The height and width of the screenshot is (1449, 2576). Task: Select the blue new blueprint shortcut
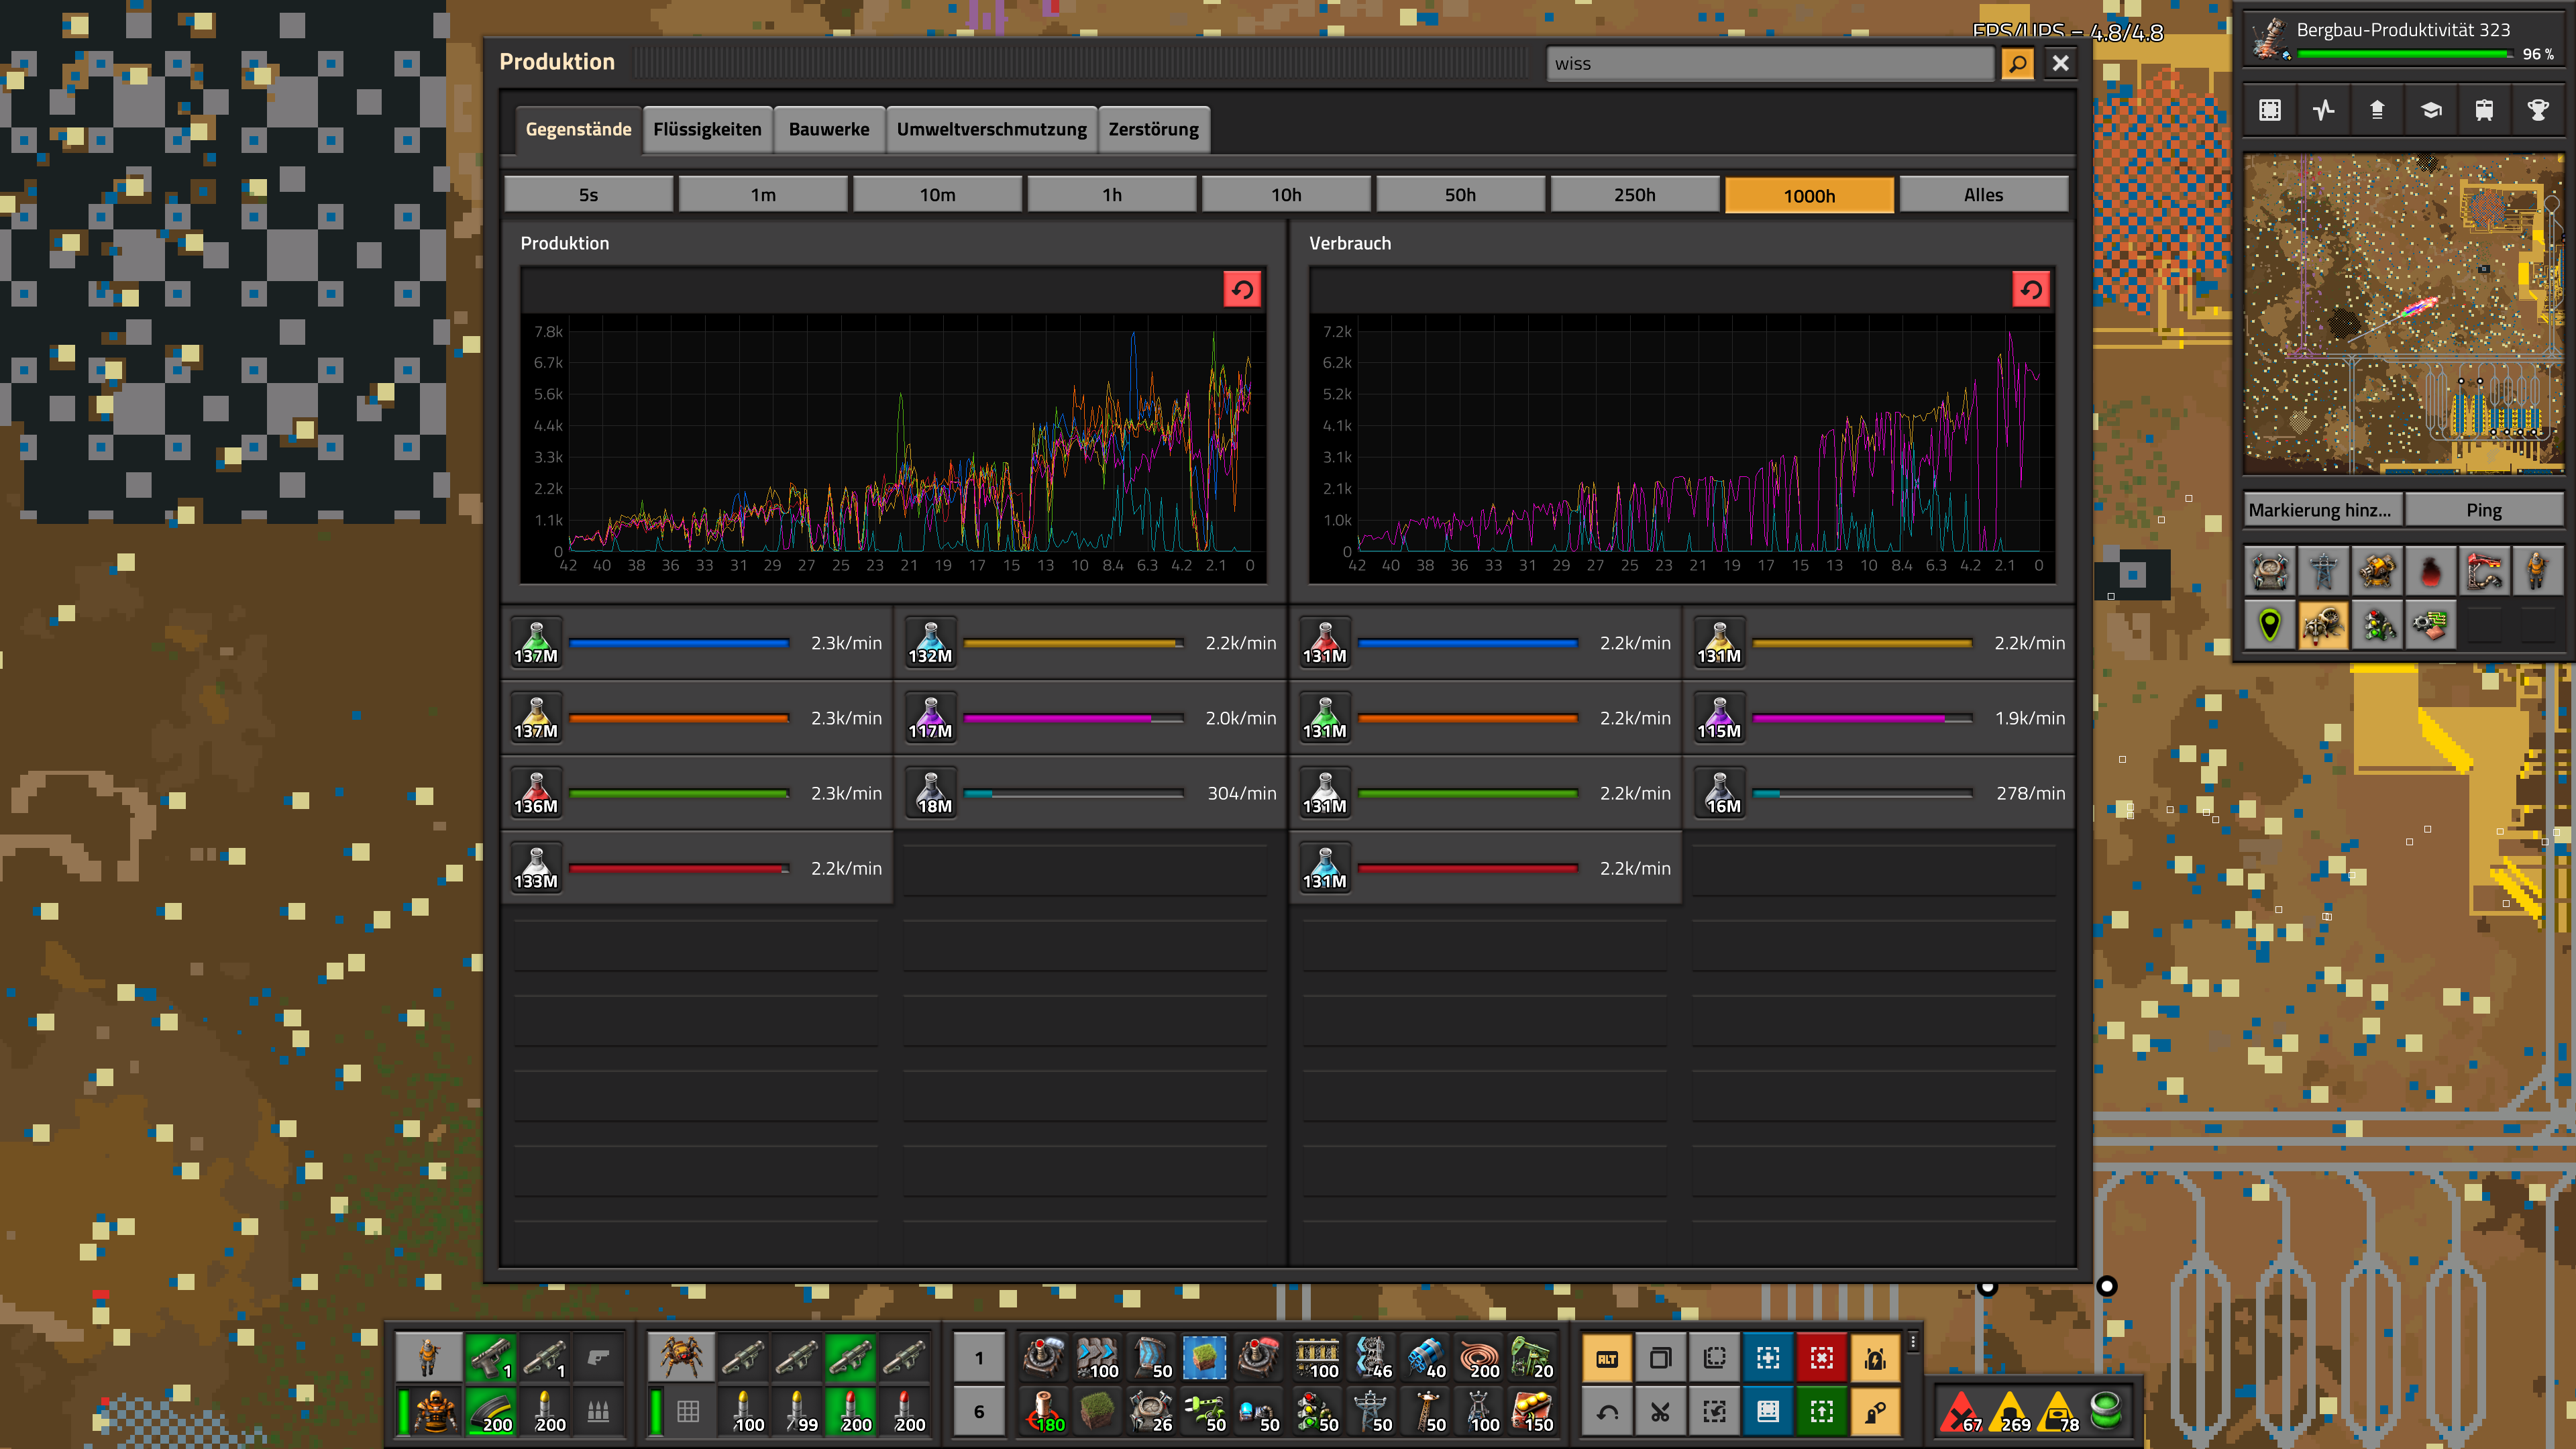tap(1767, 1358)
